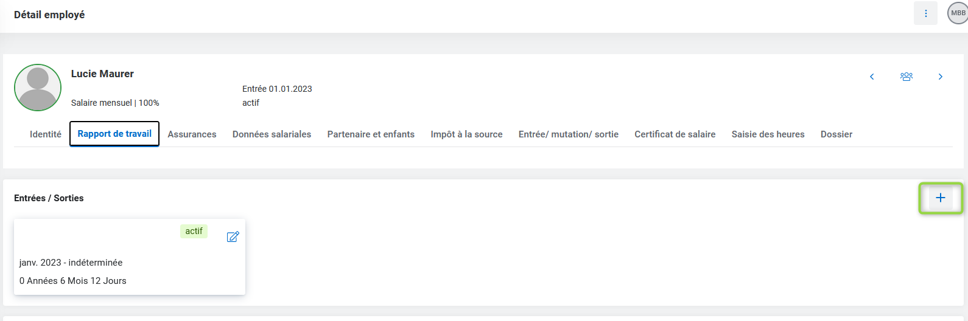Add a new entry with plus icon
Image resolution: width=968 pixels, height=321 pixels.
(941, 198)
